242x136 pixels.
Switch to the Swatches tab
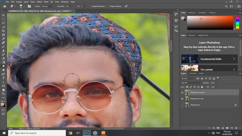point(192,12)
